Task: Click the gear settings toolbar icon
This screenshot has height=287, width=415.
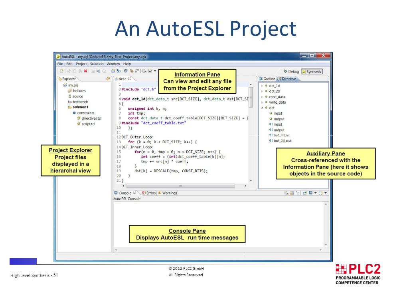Action: (x=126, y=71)
